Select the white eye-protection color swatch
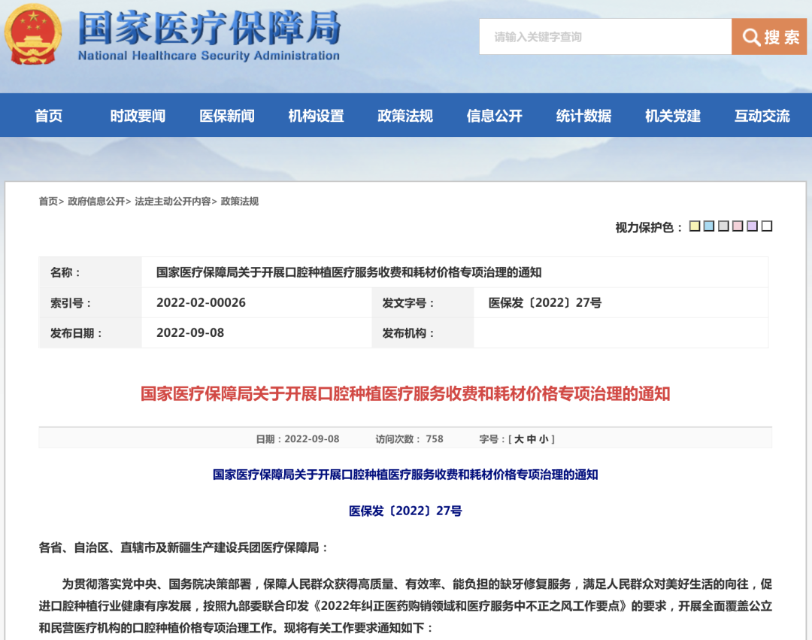812x640 pixels. click(x=767, y=226)
